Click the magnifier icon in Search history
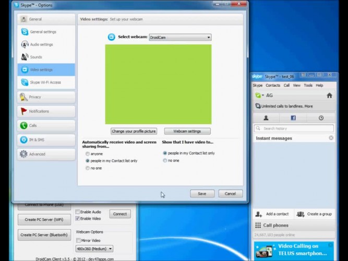 pos(258,128)
